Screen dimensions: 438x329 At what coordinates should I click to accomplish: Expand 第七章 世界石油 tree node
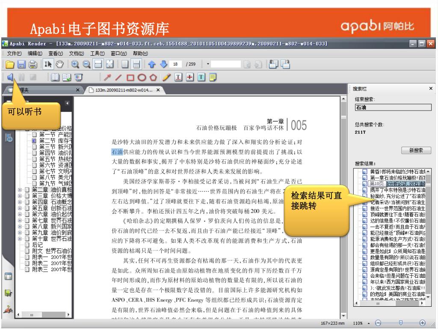tap(20, 220)
